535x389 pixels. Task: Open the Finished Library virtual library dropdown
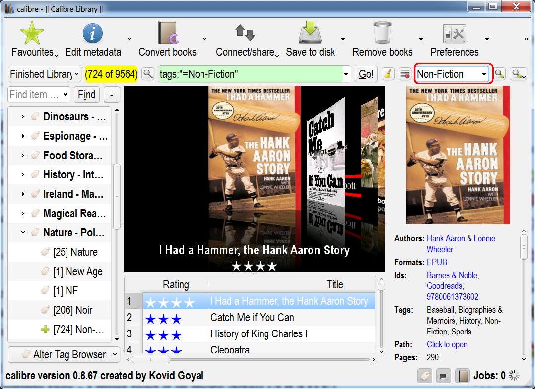point(44,74)
